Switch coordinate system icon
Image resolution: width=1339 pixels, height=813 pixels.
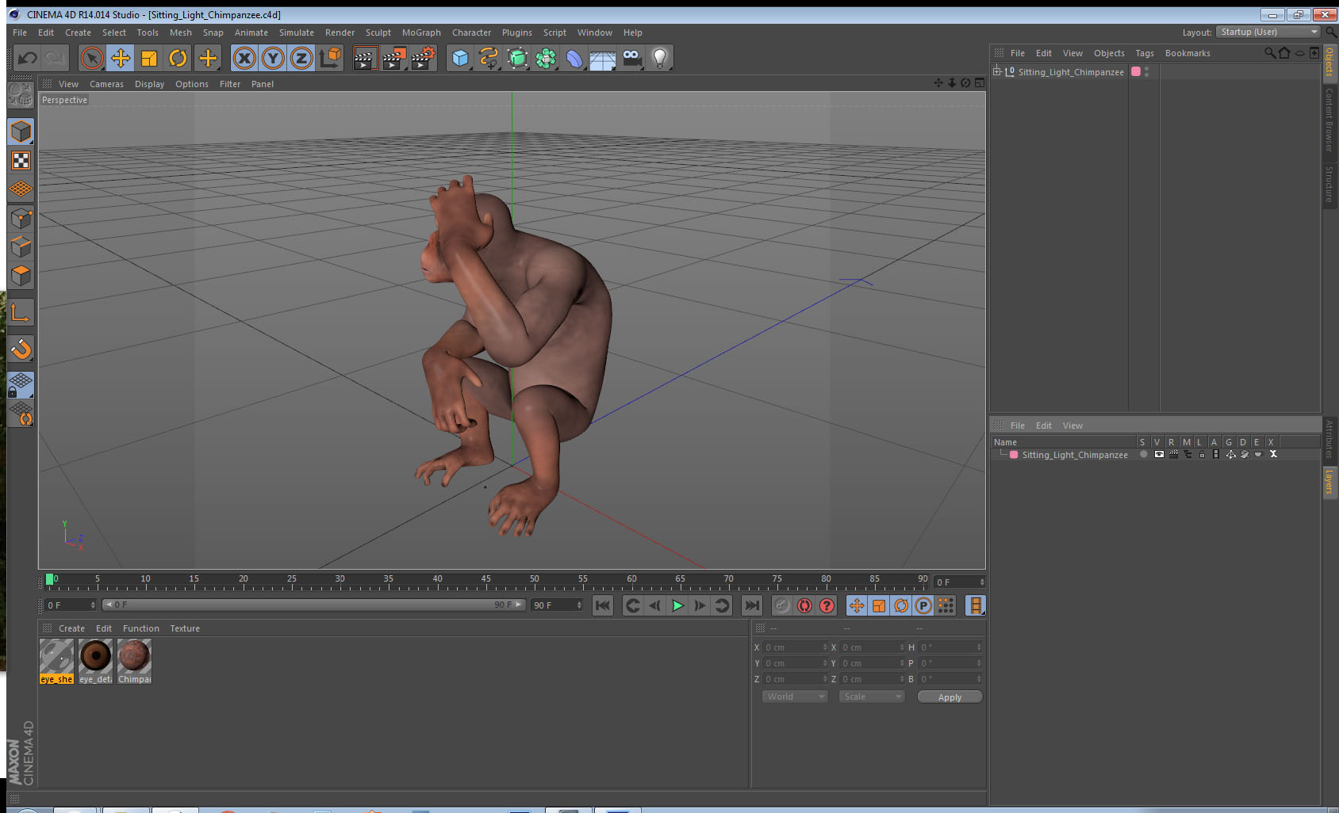point(330,58)
